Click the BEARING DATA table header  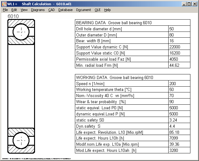[x=133, y=23]
